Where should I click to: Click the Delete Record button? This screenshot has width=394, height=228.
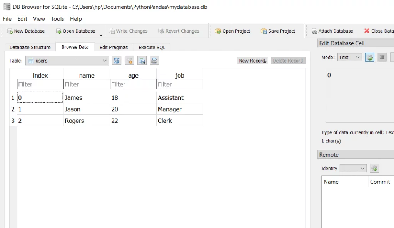click(288, 61)
